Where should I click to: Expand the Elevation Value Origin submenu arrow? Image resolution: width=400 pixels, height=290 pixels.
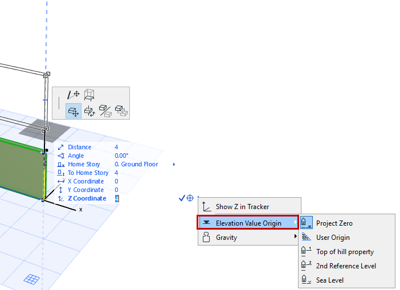(x=295, y=222)
